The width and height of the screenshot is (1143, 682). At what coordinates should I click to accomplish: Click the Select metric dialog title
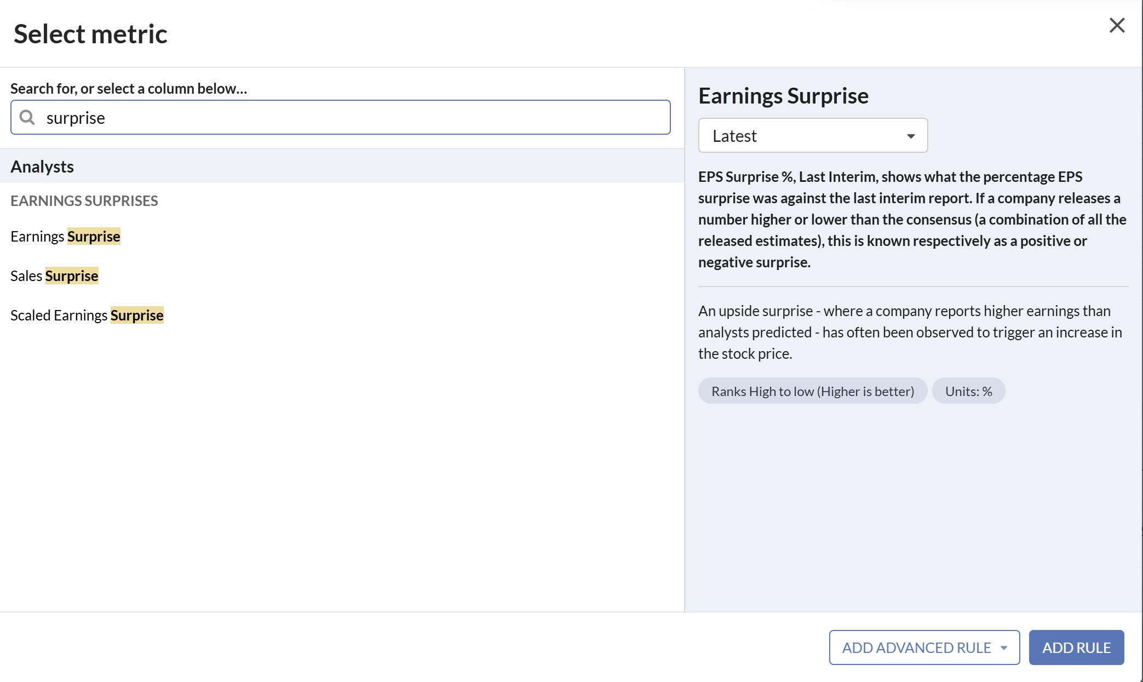pos(90,34)
